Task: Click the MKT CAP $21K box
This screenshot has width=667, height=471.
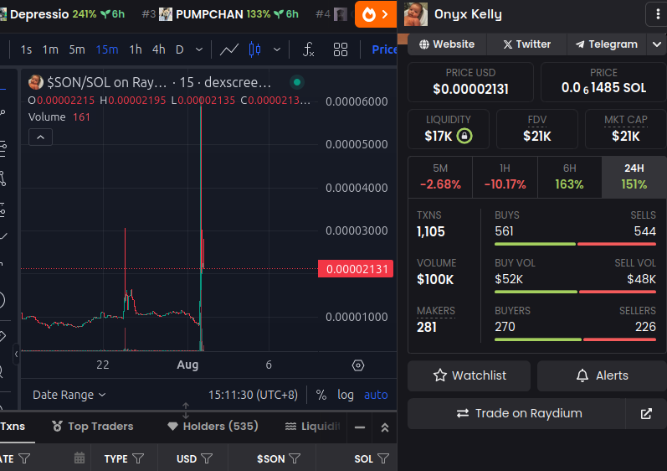Action: (625, 129)
